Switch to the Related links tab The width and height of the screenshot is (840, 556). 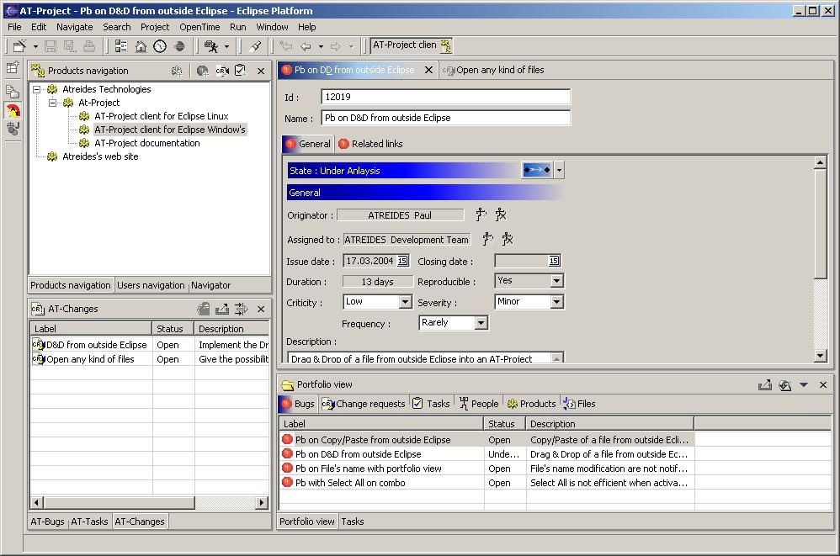tap(370, 143)
